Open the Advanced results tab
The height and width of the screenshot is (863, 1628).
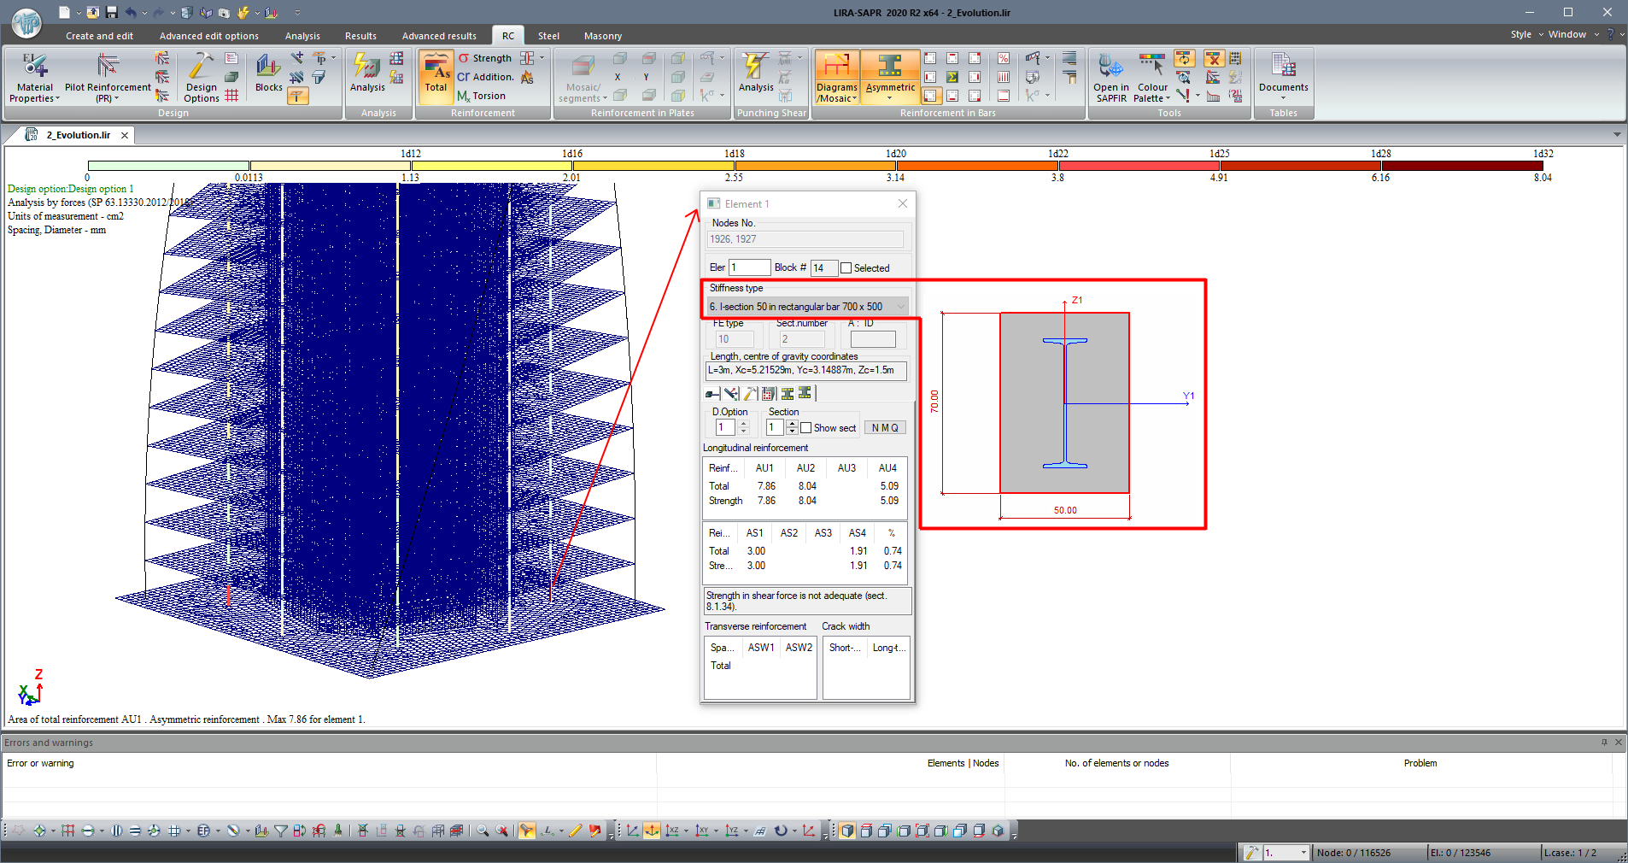point(439,36)
